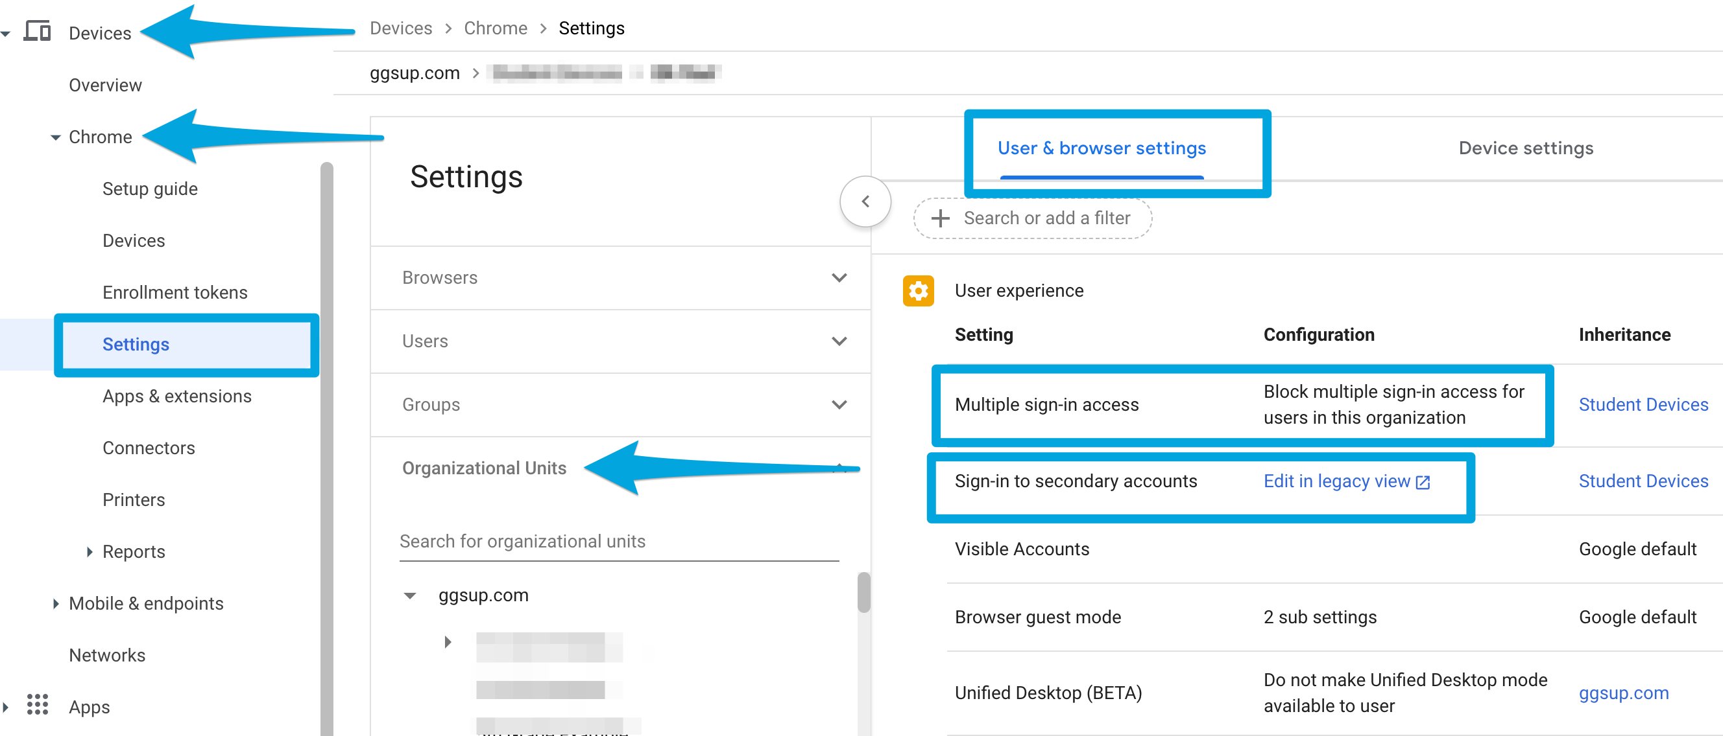Open Setup guide in the sidebar

coord(150,189)
